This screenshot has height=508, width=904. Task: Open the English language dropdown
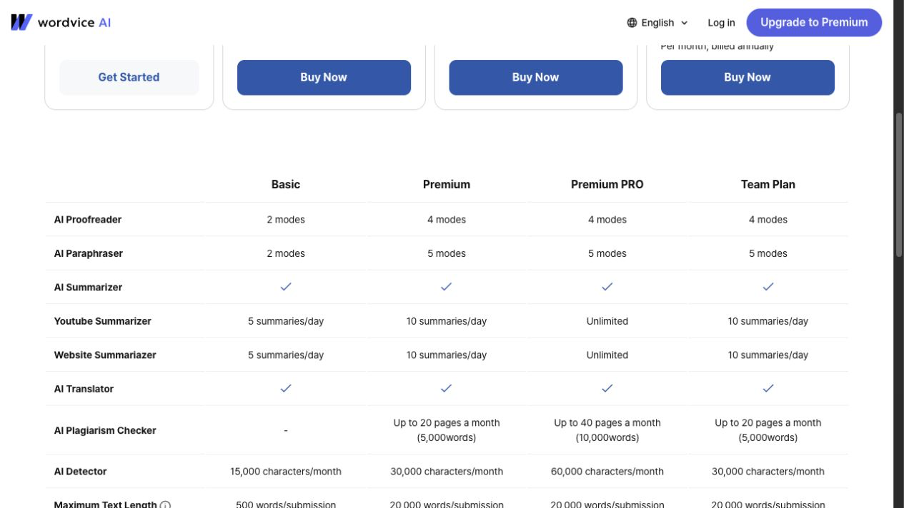(657, 23)
